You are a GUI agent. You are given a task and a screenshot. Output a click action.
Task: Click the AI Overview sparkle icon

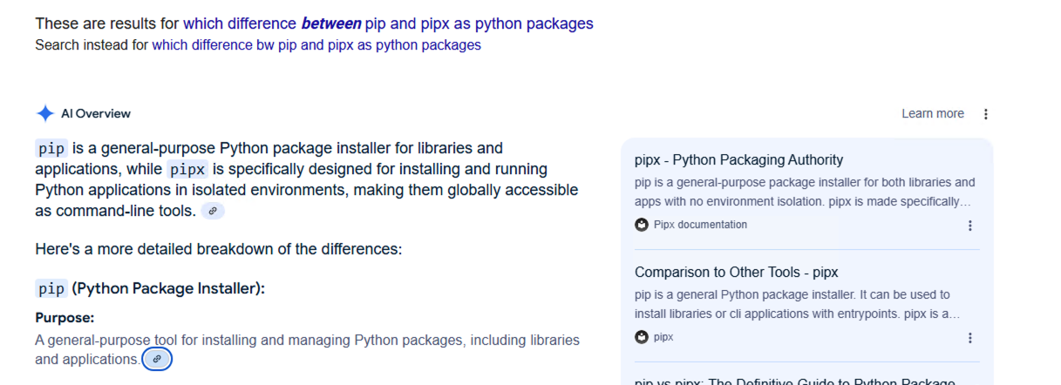click(45, 113)
